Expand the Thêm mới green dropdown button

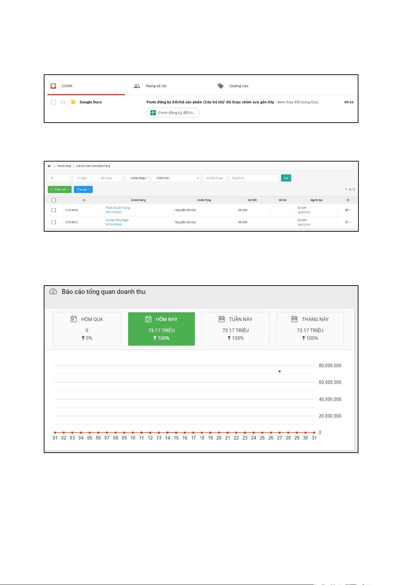coord(60,190)
